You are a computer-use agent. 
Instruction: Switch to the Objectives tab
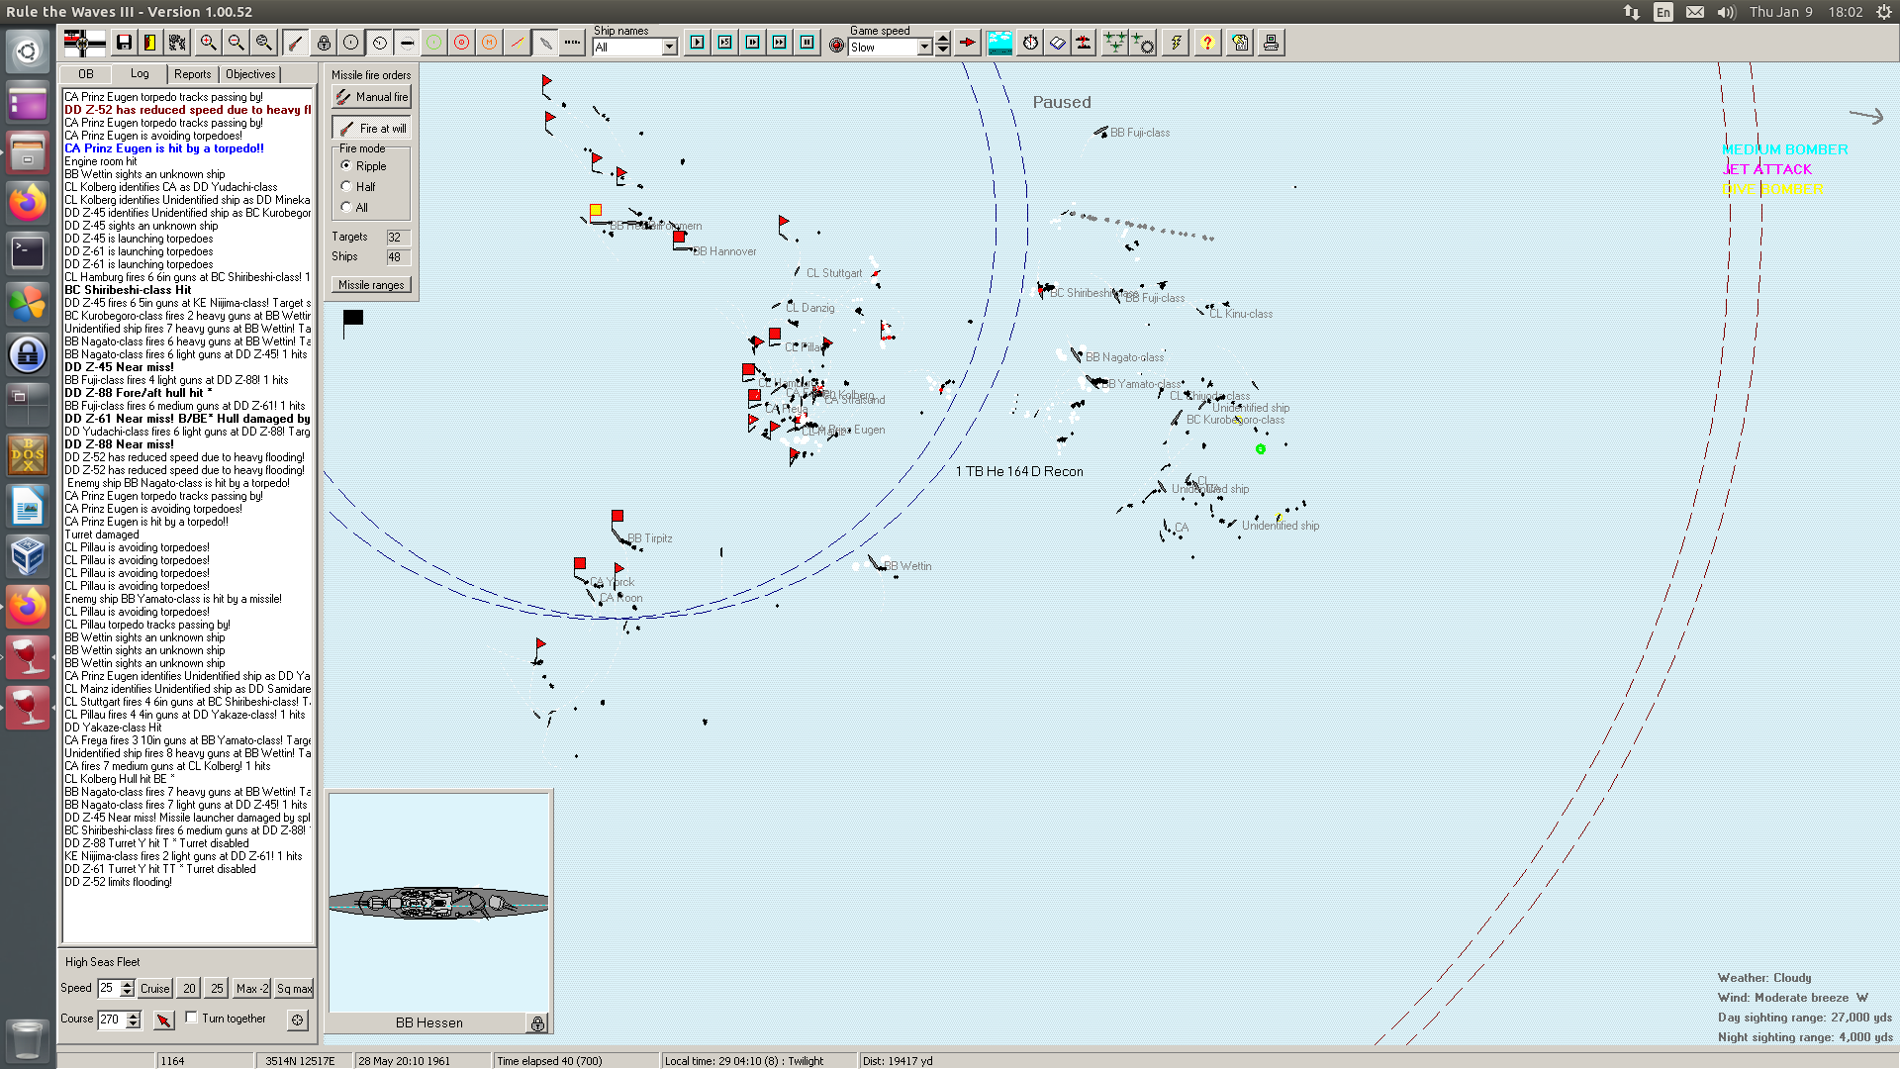point(250,74)
